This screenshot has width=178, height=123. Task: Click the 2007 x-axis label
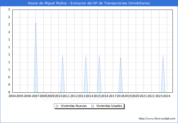click(x=35, y=96)
